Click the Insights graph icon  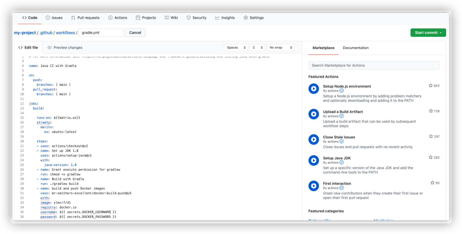[217, 18]
